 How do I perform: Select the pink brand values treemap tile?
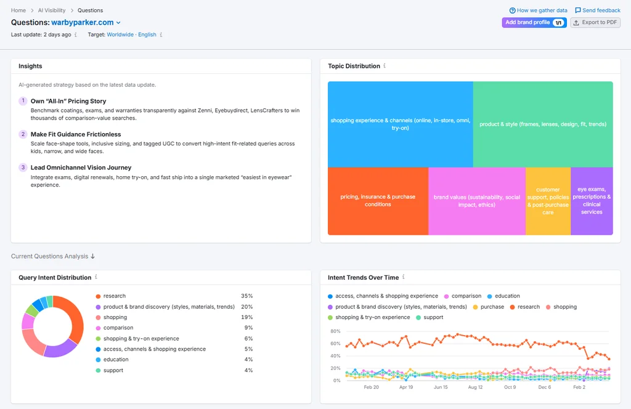click(x=477, y=201)
